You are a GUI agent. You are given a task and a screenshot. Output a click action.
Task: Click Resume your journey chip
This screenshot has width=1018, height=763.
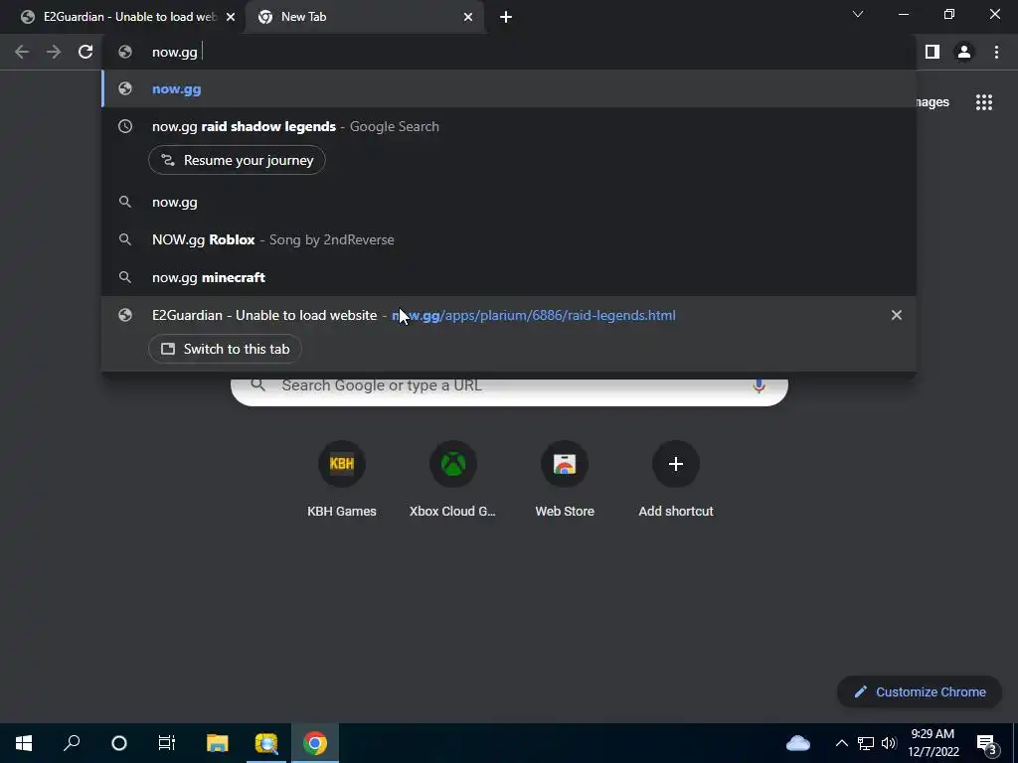coord(237,160)
